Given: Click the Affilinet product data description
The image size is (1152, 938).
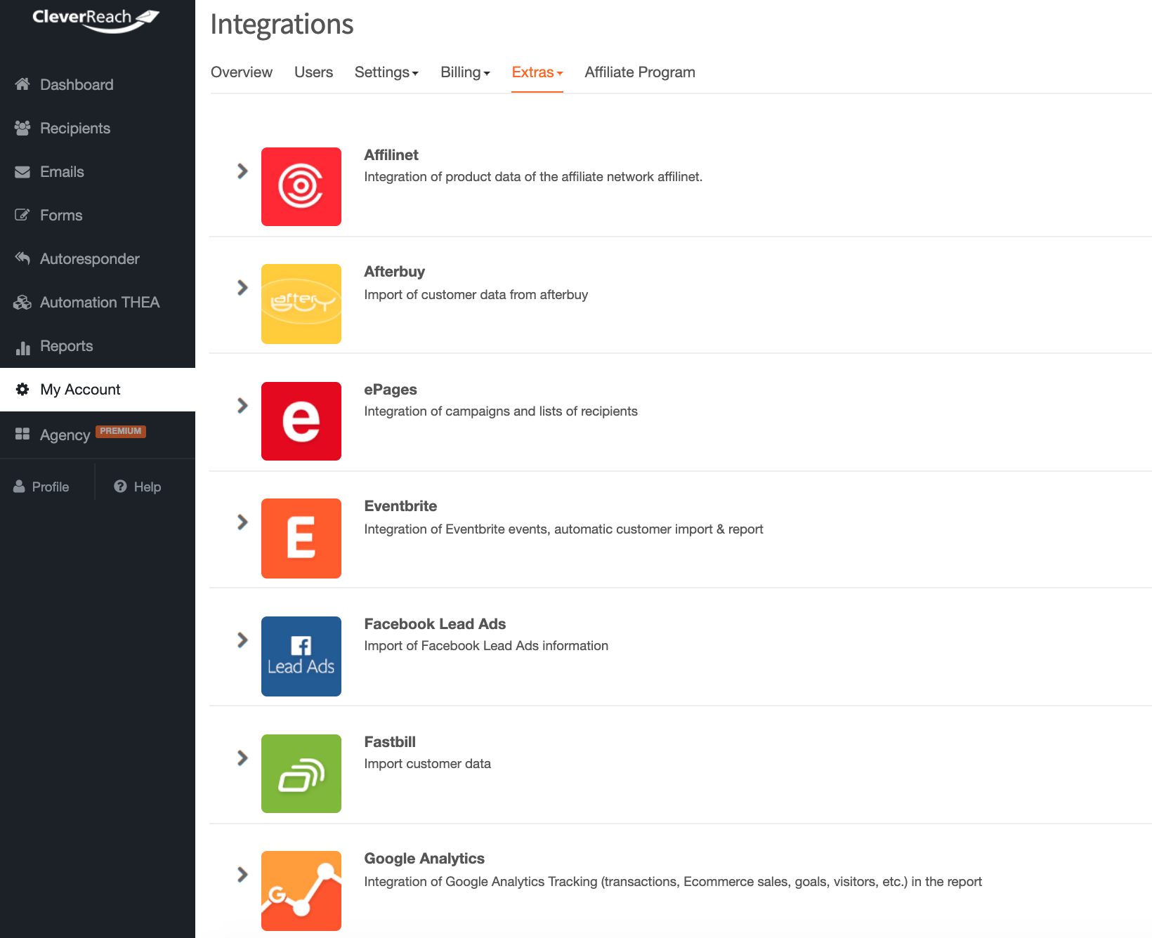Looking at the screenshot, I should coord(533,177).
